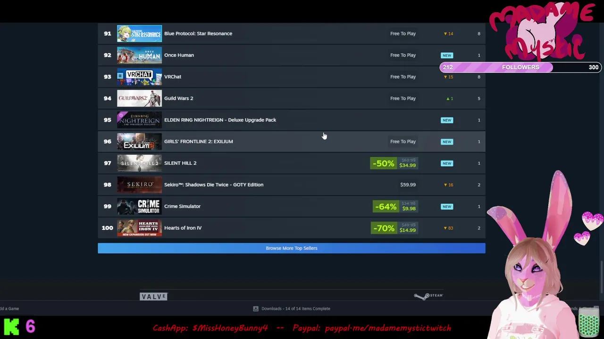Click rank change 83 for Hearts of Iron IV
Image resolution: width=604 pixels, height=339 pixels.
point(448,228)
